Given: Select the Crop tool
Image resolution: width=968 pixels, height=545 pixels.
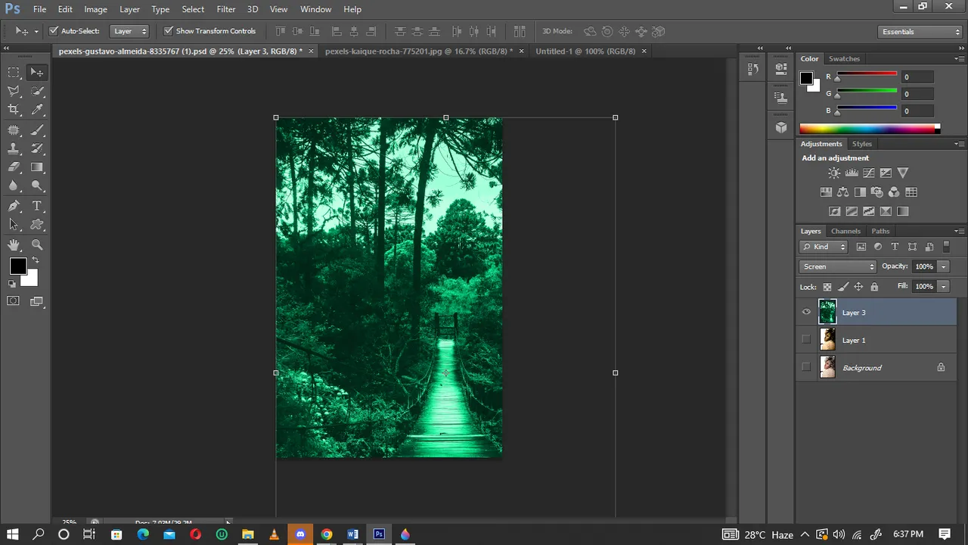Looking at the screenshot, I should pyautogui.click(x=14, y=110).
